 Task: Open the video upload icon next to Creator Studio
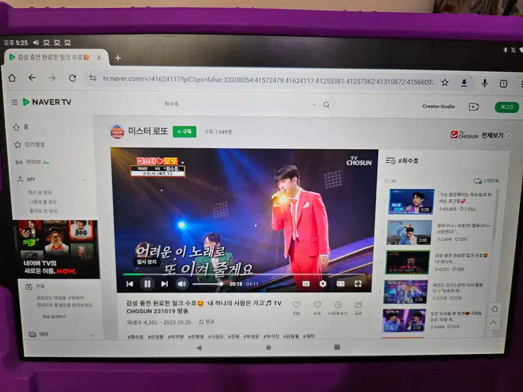(474, 107)
